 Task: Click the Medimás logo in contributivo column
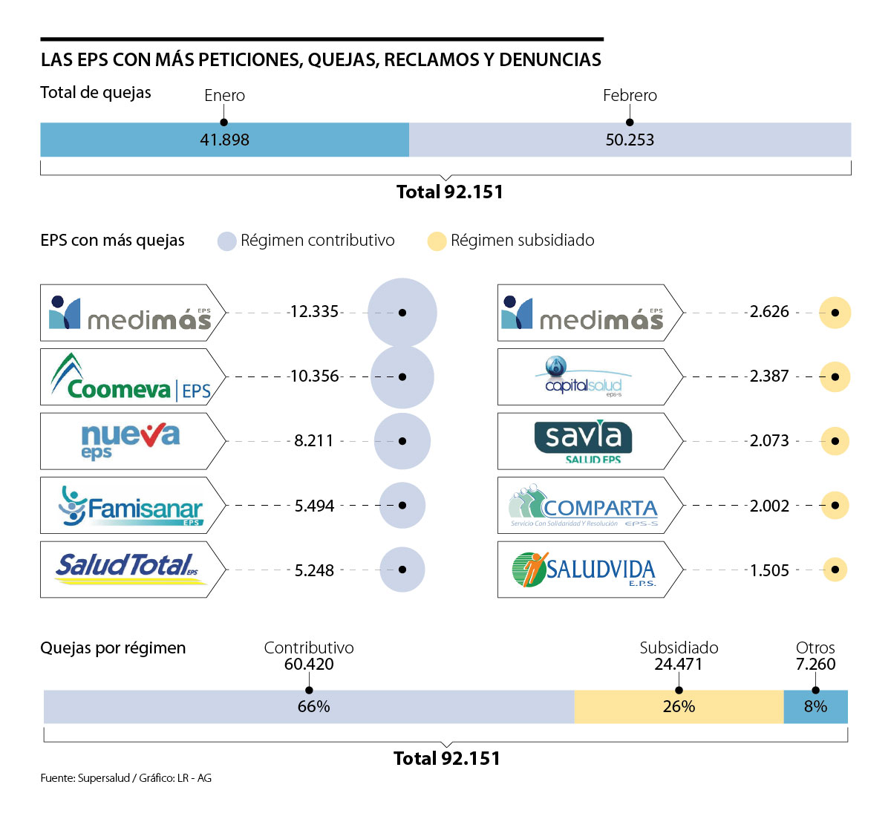tap(131, 313)
